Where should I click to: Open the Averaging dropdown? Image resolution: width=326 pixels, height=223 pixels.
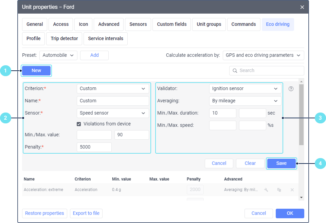(245, 101)
